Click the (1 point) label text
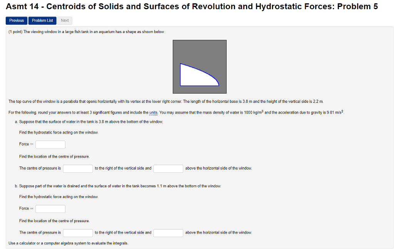This screenshot has width=394, height=249. [15, 32]
